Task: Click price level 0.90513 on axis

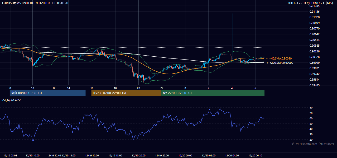Action: [314, 40]
